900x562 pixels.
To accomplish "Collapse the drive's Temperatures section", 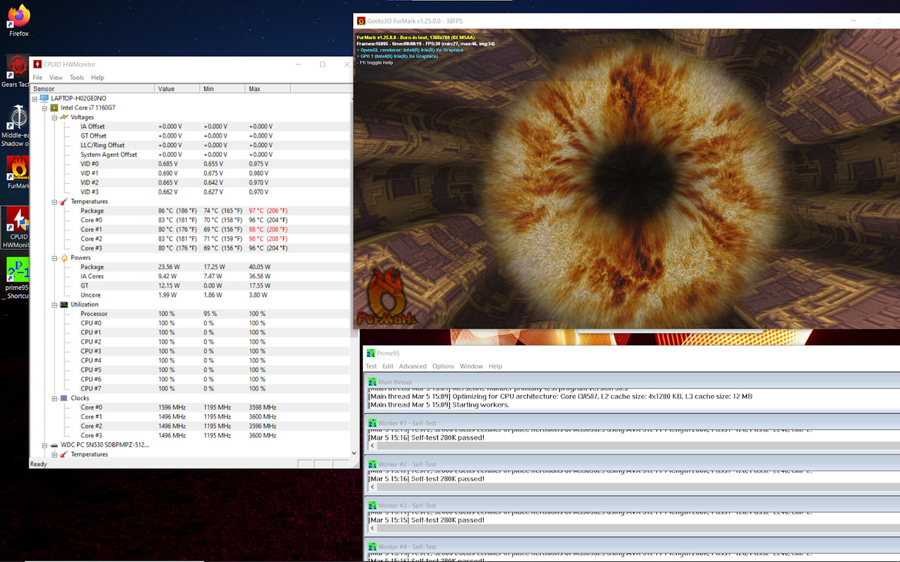I will 55,454.
